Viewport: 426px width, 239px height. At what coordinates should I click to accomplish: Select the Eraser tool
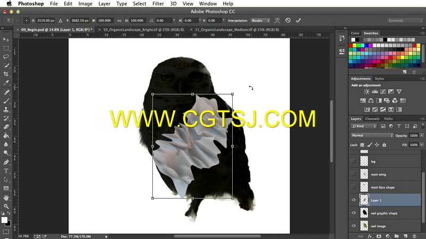(6, 127)
